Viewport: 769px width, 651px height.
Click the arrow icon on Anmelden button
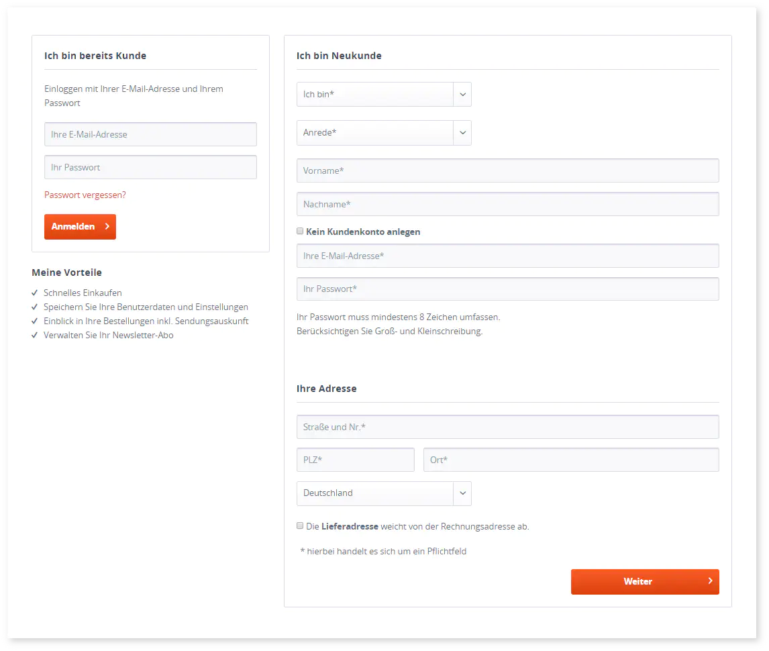pos(107,227)
